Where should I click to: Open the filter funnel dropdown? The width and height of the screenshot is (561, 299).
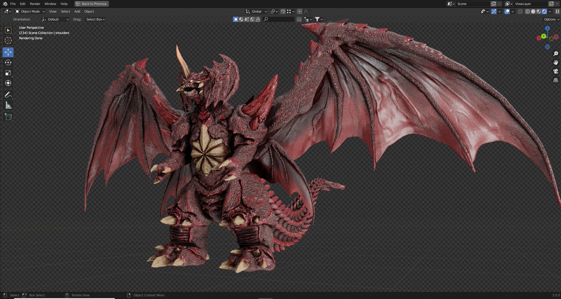(318, 19)
